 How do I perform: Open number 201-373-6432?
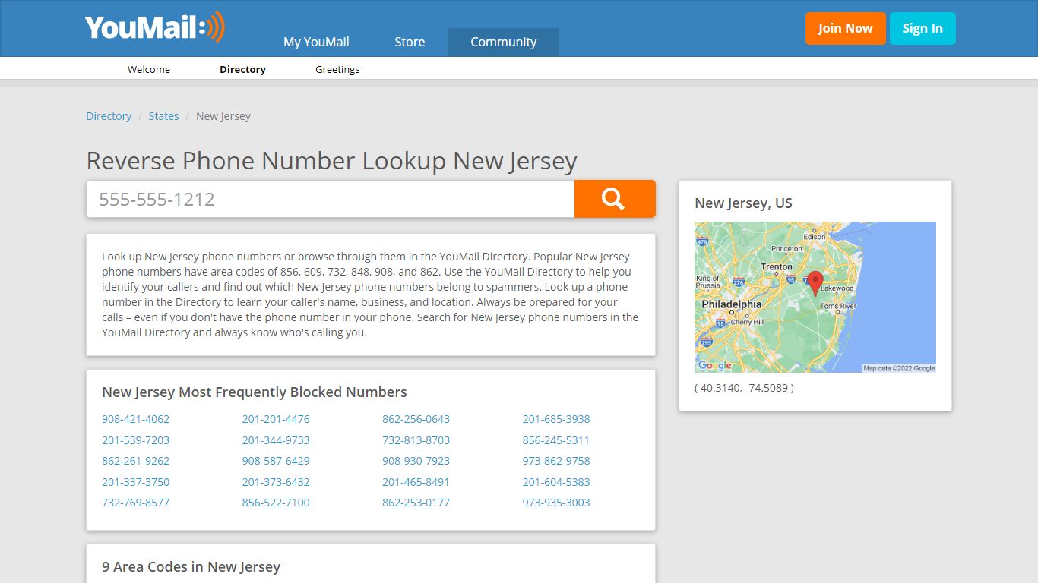276,482
